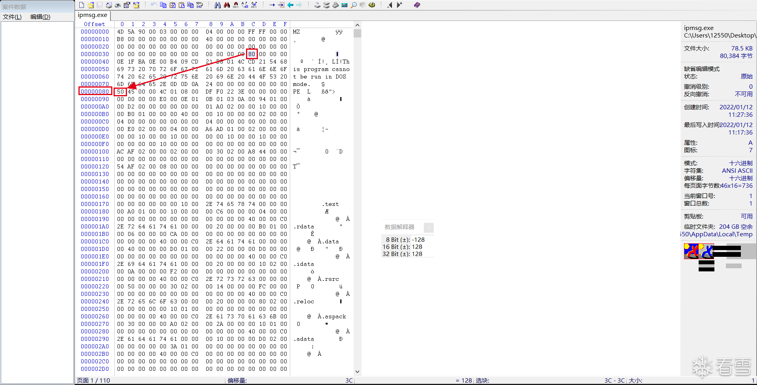This screenshot has width=757, height=385.
Task: Click the blue binoculars Find Text icon
Action: (218, 5)
